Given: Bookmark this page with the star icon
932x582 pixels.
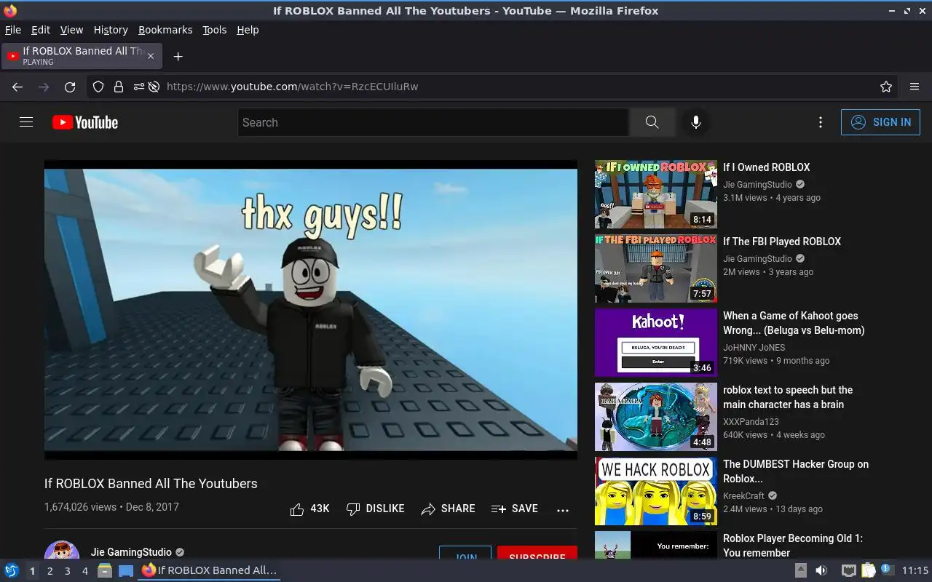Looking at the screenshot, I should pos(886,87).
